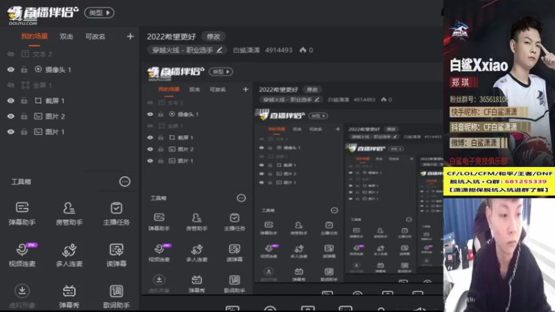Toggle lock on 截屏 1 source
The width and height of the screenshot is (555, 312).
click(24, 101)
